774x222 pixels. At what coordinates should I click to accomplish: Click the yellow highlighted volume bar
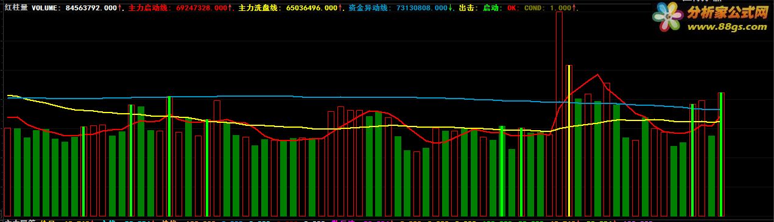click(x=569, y=140)
